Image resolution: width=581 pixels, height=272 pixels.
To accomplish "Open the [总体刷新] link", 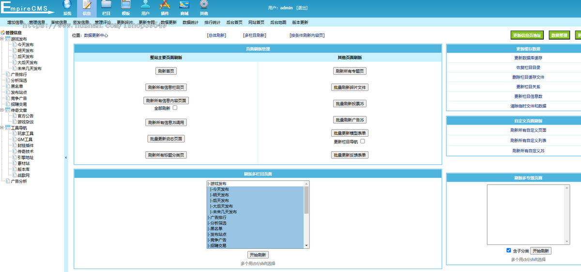I will coord(216,35).
